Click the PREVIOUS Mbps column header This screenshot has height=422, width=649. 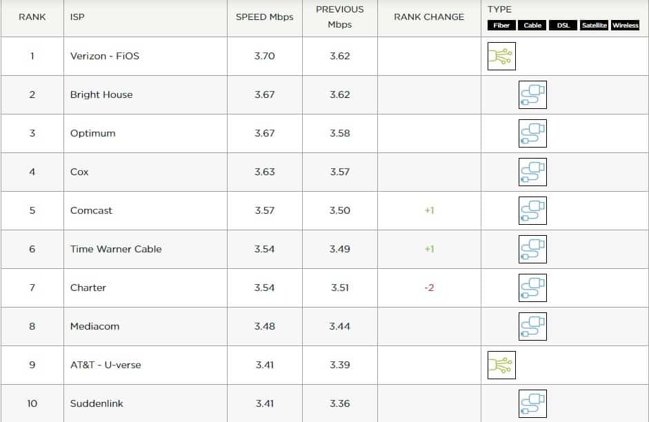(x=340, y=17)
